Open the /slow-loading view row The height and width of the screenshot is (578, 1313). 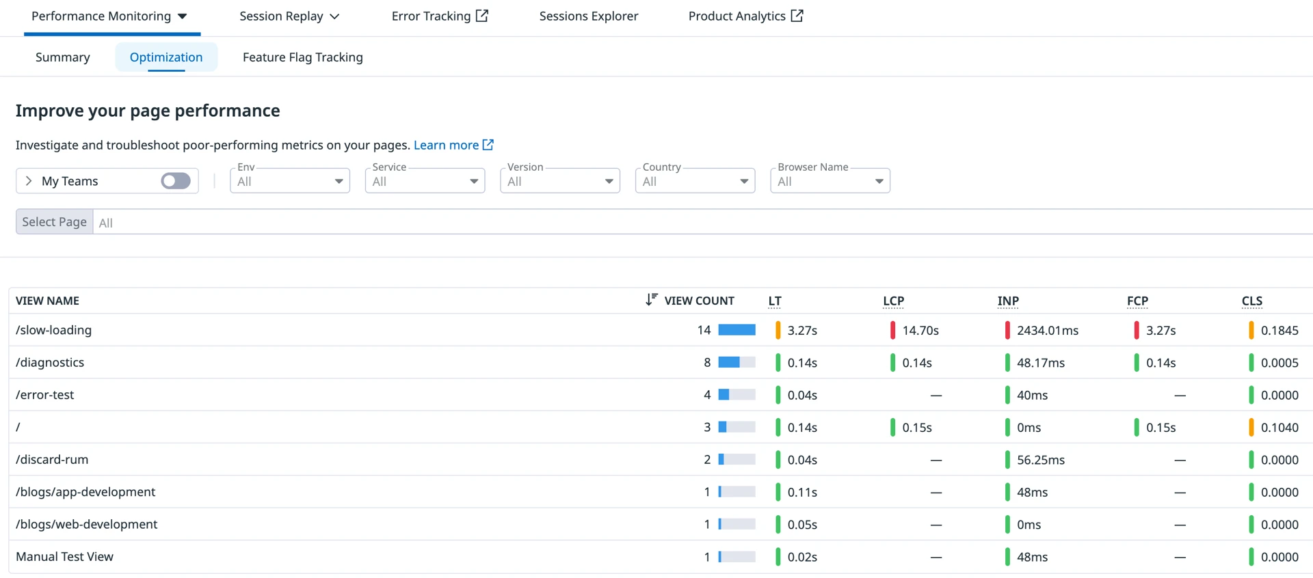click(x=54, y=330)
